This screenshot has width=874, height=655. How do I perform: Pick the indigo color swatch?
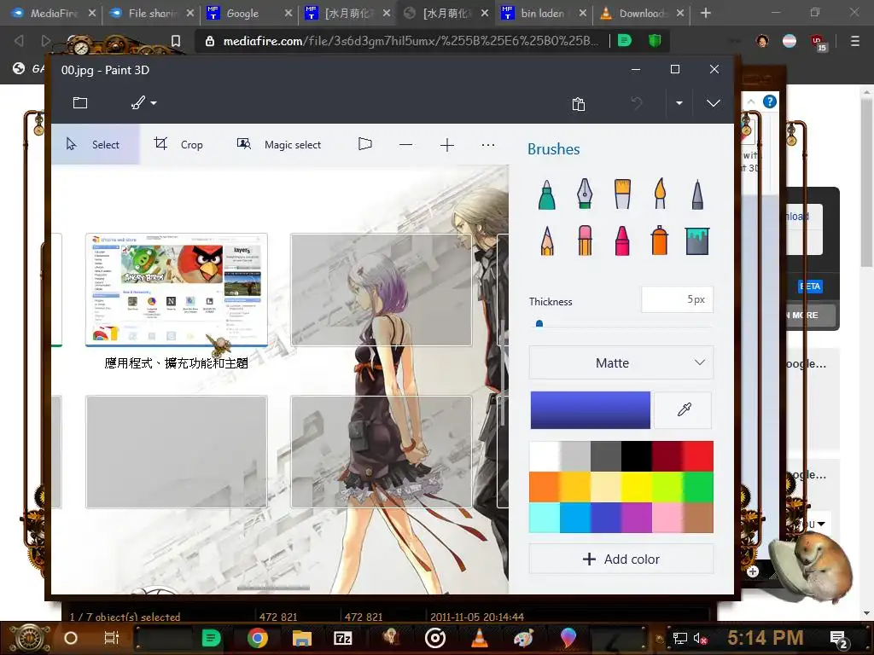606,518
